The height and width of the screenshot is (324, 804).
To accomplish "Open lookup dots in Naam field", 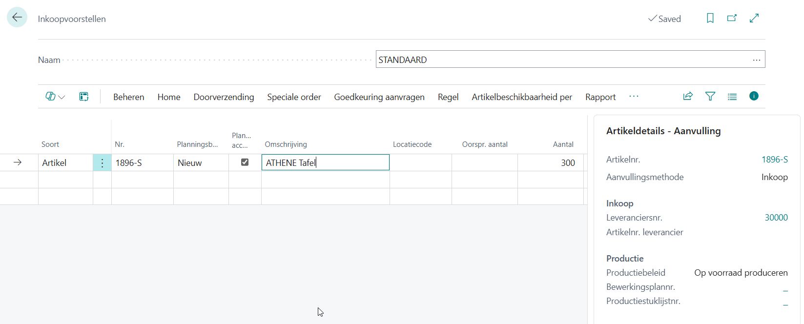I will 757,60.
